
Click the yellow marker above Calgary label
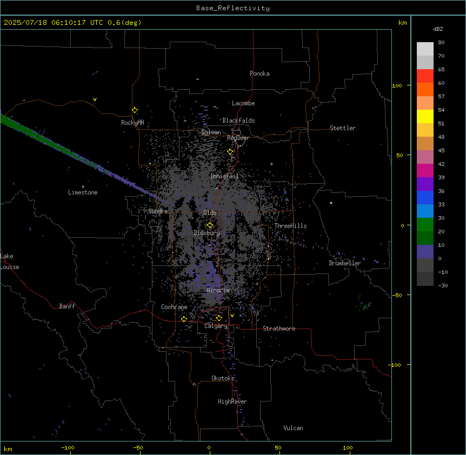[x=219, y=318]
